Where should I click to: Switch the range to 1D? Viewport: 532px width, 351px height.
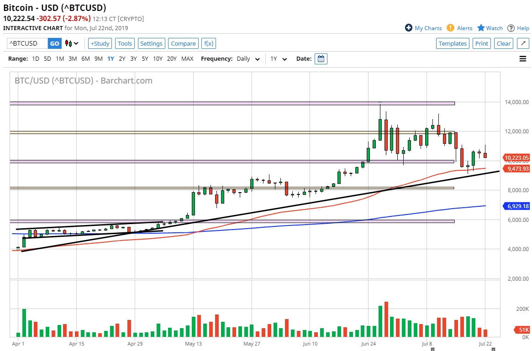pos(35,58)
